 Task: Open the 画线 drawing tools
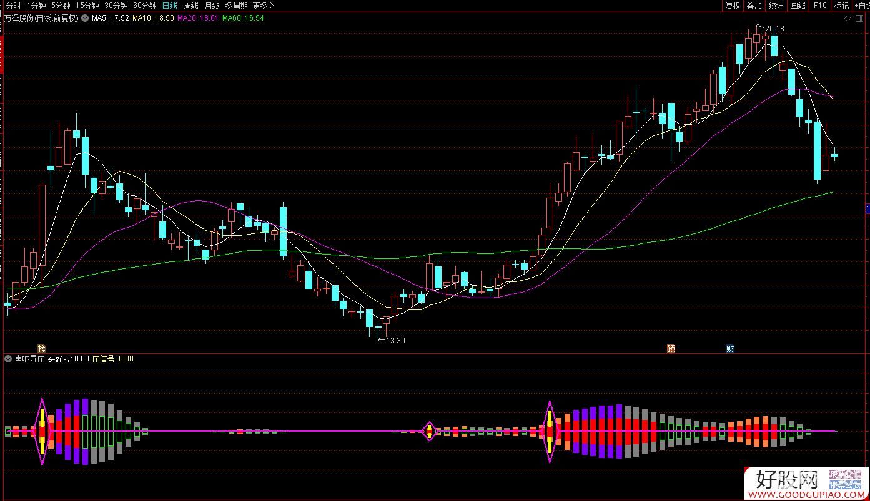[x=798, y=6]
